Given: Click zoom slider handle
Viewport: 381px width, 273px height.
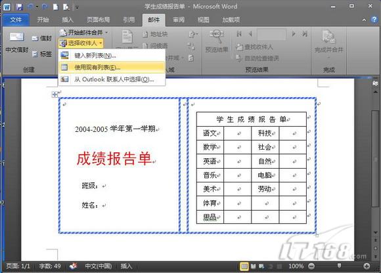Looking at the screenshot, I should [339, 266].
